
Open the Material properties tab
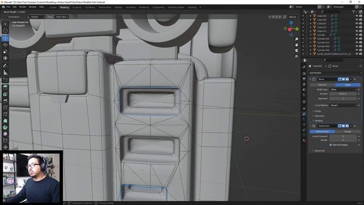click(x=304, y=141)
